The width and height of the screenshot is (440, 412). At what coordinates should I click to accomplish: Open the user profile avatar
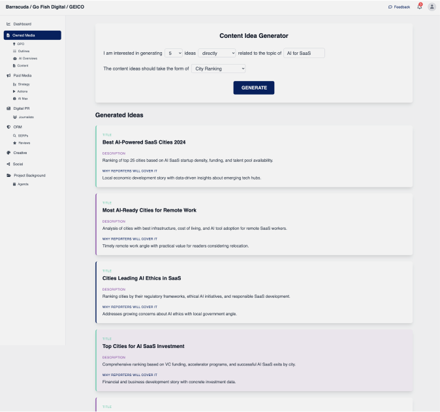tap(432, 7)
